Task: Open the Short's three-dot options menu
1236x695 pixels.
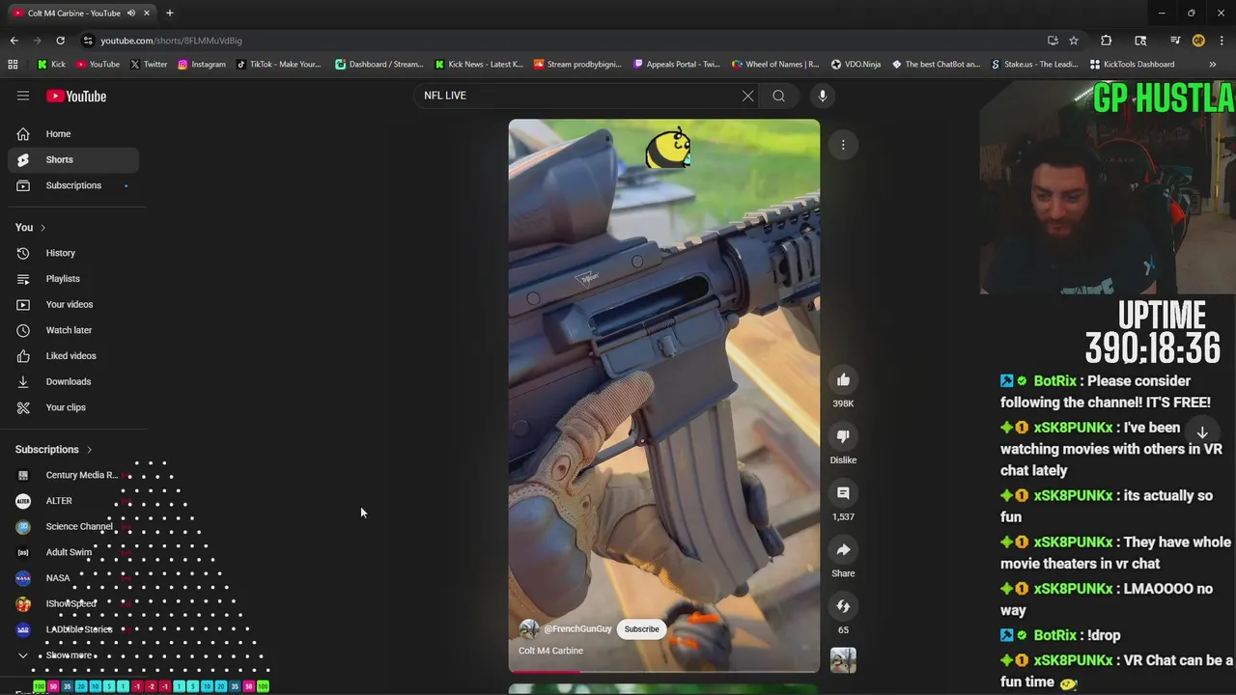Action: coord(843,145)
